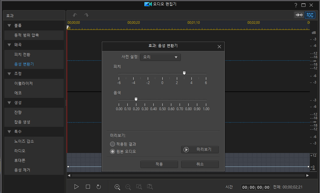Click the volume envelope end point
Viewport: 320px width, 193px height.
308,167
